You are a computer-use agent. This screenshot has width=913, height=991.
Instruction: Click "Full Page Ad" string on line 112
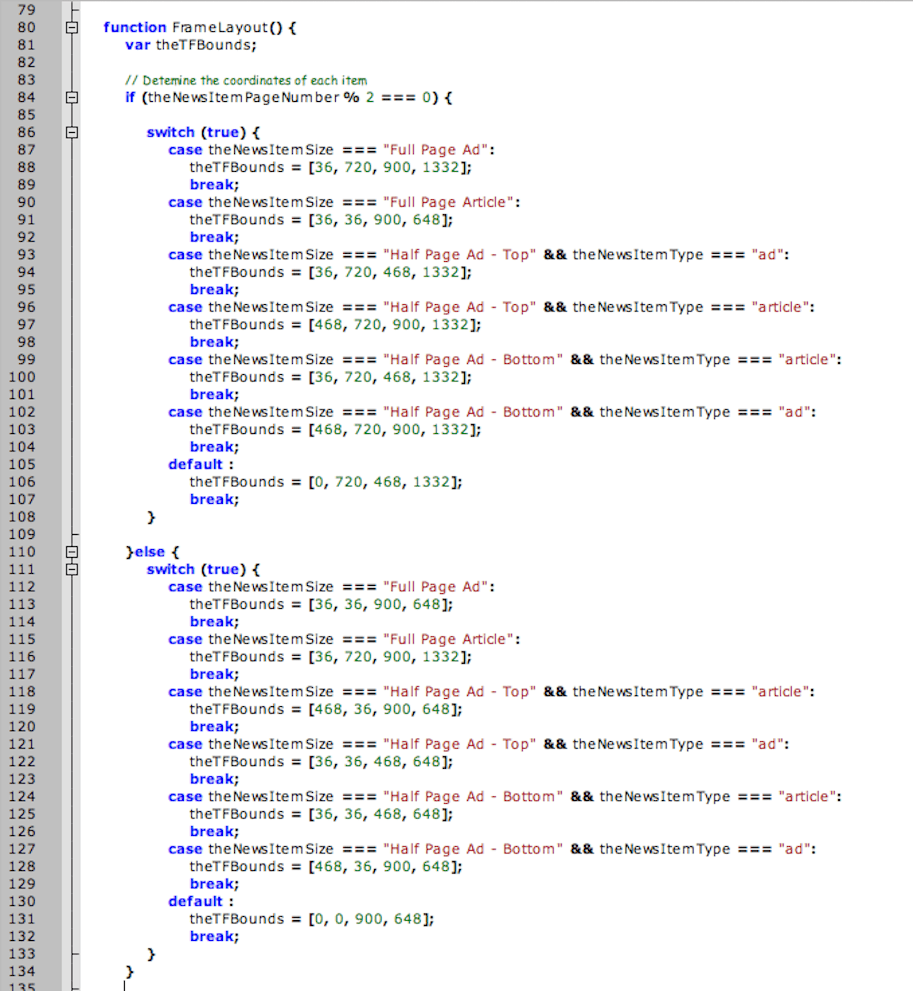pos(436,587)
